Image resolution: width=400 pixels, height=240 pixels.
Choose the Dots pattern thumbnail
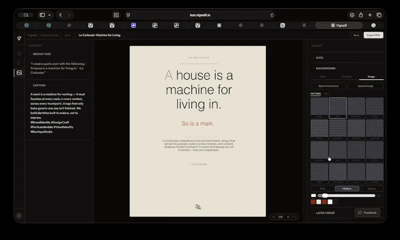pos(319,130)
